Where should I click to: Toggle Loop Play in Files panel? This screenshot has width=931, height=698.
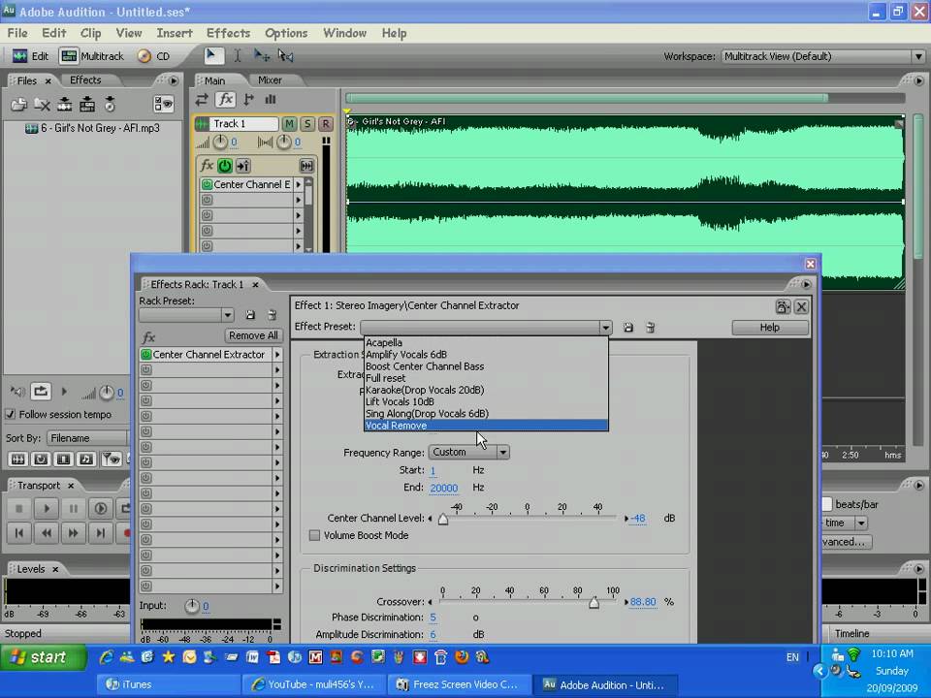click(41, 391)
